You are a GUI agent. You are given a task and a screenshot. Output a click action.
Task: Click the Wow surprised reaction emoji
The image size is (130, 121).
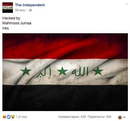click(13, 117)
